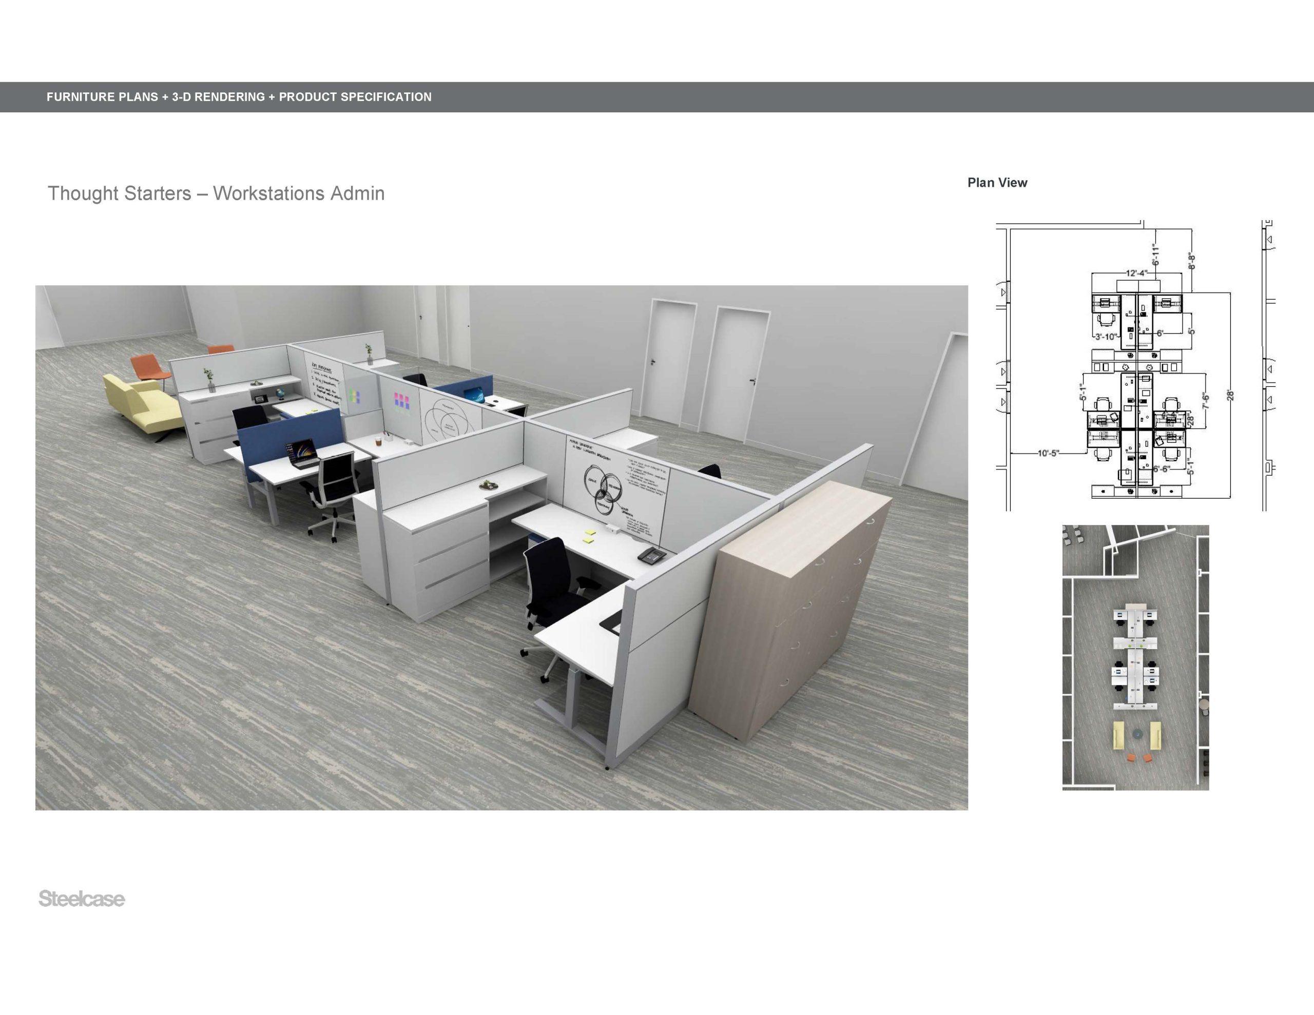Click the 12'-4" dimension label
This screenshot has width=1314, height=1015.
(1136, 273)
